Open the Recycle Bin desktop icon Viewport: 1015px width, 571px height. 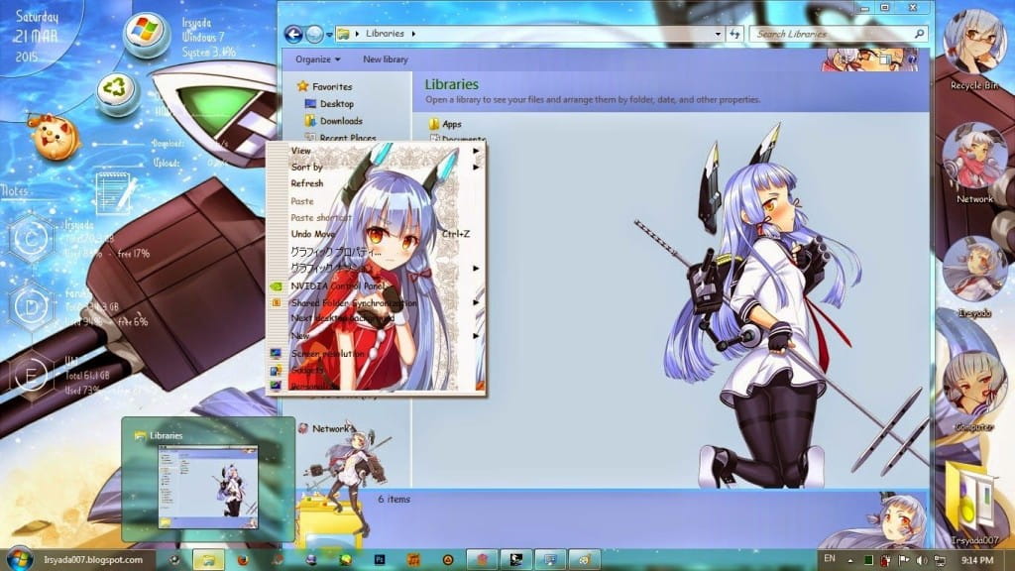975,50
